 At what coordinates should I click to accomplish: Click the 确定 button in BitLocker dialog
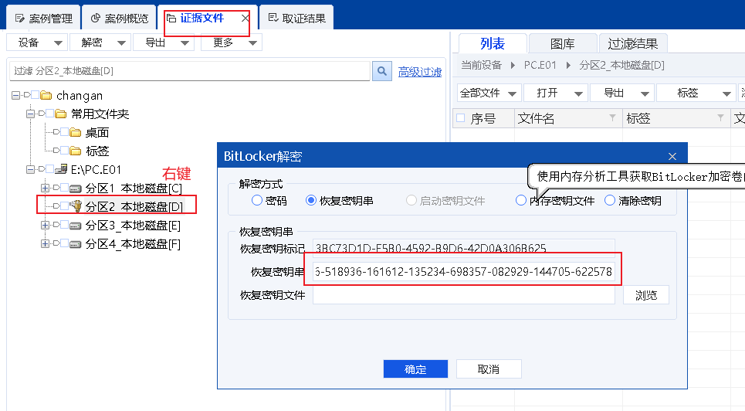click(x=416, y=369)
